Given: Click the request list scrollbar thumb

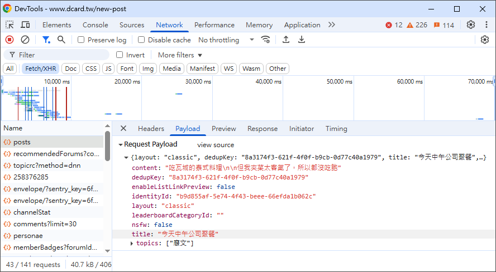Looking at the screenshot, I should point(108,146).
